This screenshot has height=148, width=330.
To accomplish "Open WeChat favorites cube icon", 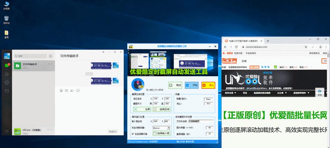I will tap(7, 83).
